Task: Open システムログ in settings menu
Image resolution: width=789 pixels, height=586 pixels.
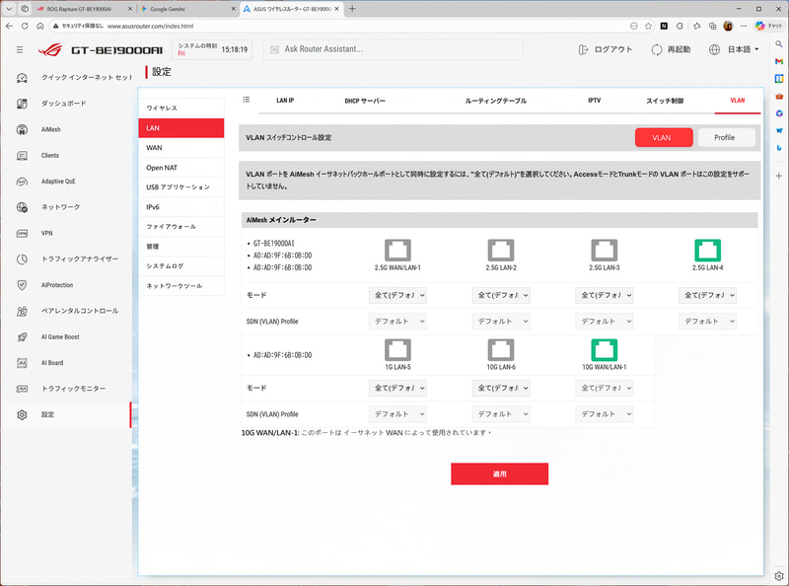Action: pos(181,265)
